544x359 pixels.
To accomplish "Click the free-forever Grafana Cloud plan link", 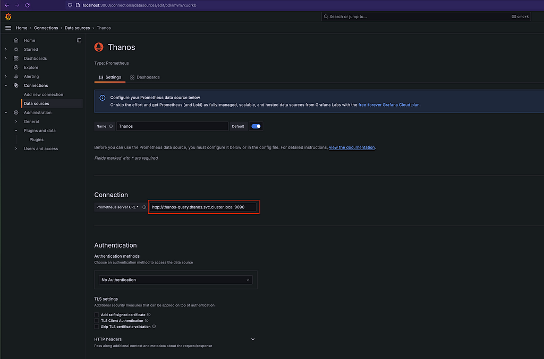I will click(389, 105).
